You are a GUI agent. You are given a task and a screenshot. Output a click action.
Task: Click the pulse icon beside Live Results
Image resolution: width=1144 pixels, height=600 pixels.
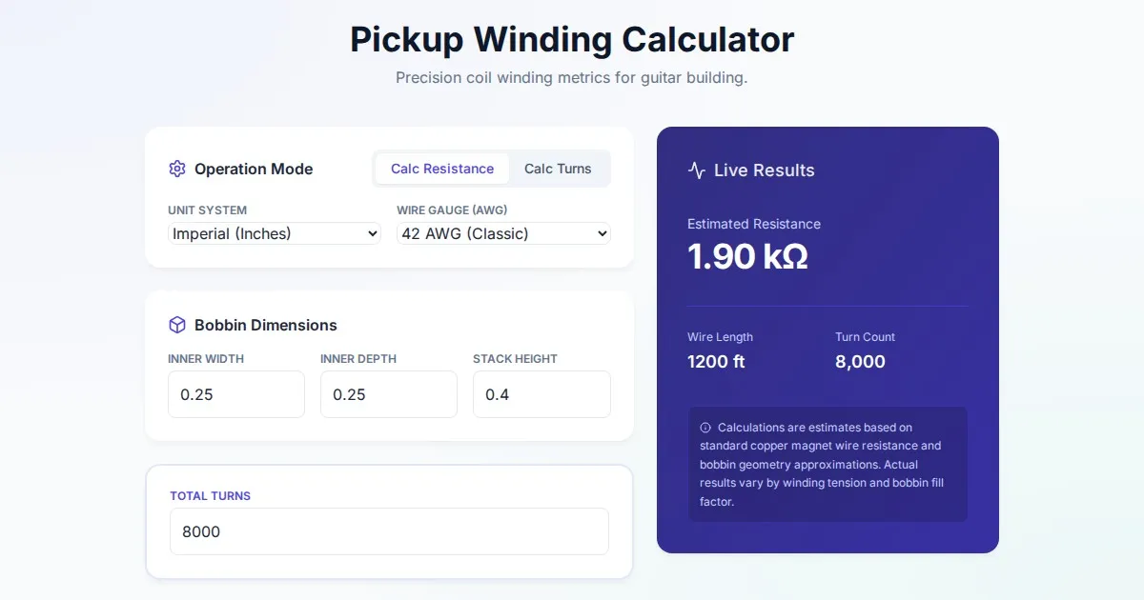[x=697, y=170]
